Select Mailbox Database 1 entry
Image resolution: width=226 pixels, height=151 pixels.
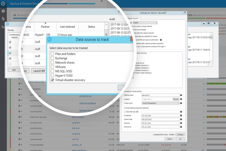(x=142, y=65)
